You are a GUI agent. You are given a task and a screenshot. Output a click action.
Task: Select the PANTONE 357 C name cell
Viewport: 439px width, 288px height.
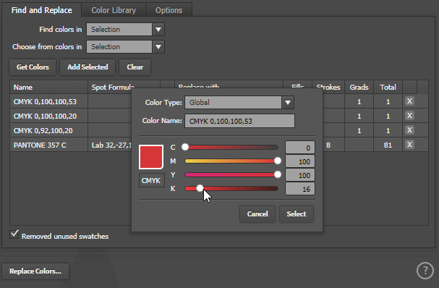(49, 145)
